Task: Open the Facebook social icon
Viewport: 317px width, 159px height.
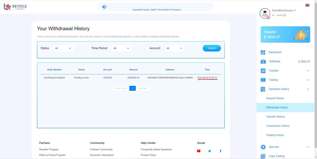Action: [220, 151]
